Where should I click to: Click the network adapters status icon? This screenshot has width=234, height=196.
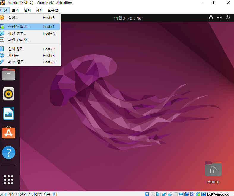pyautogui.click(x=164, y=194)
